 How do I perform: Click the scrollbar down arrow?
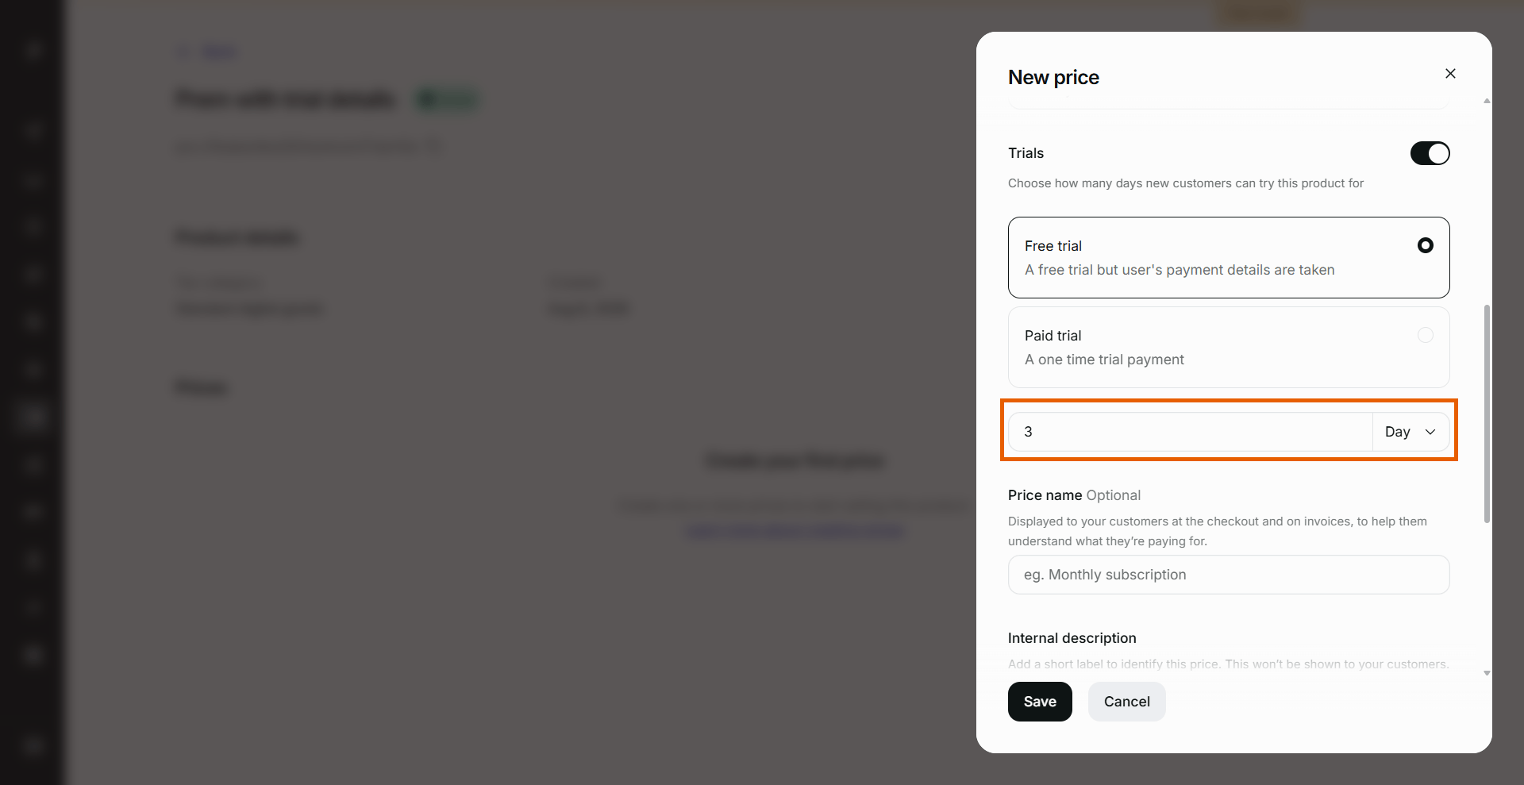(x=1487, y=673)
